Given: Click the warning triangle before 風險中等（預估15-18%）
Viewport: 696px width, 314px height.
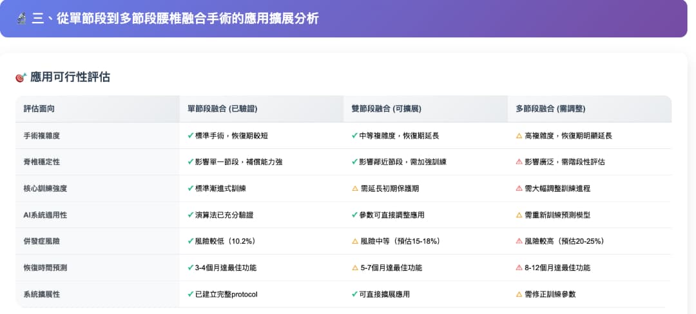Looking at the screenshot, I should pyautogui.click(x=354, y=241).
